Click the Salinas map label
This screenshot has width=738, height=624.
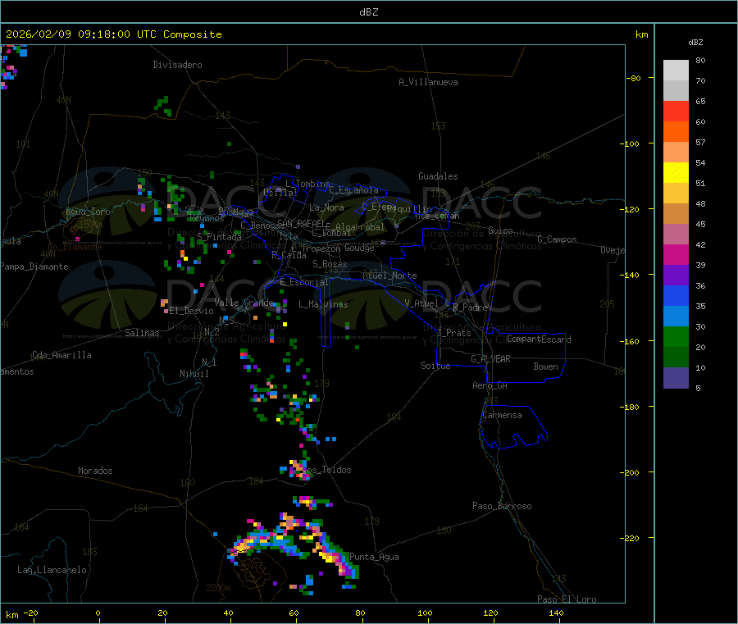142,333
